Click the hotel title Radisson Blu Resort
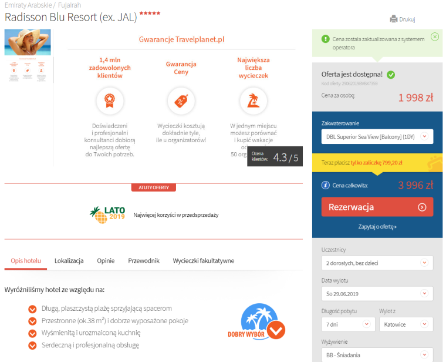The width and height of the screenshot is (446, 362). [x=71, y=18]
